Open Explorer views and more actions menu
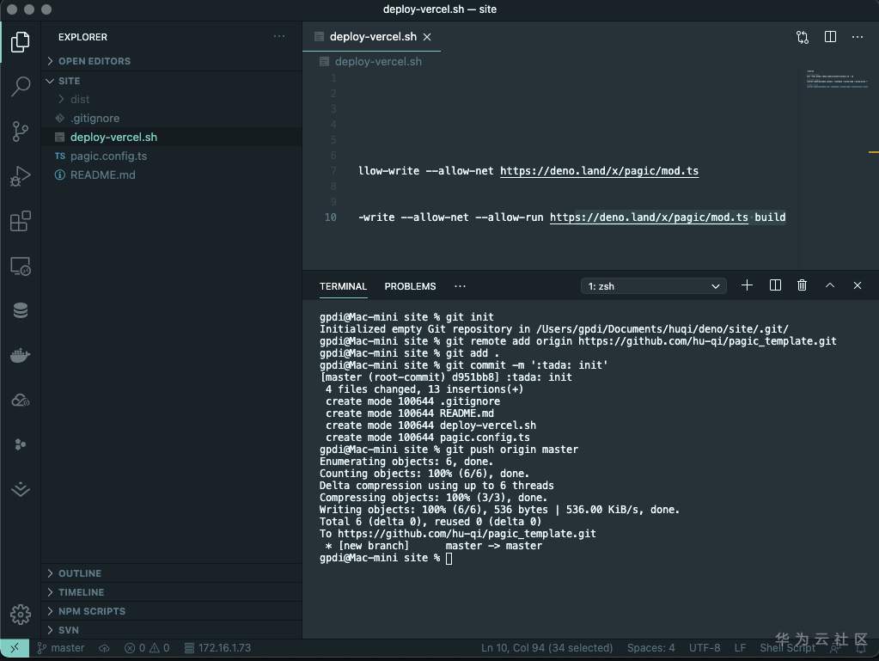Image resolution: width=879 pixels, height=661 pixels. [278, 36]
